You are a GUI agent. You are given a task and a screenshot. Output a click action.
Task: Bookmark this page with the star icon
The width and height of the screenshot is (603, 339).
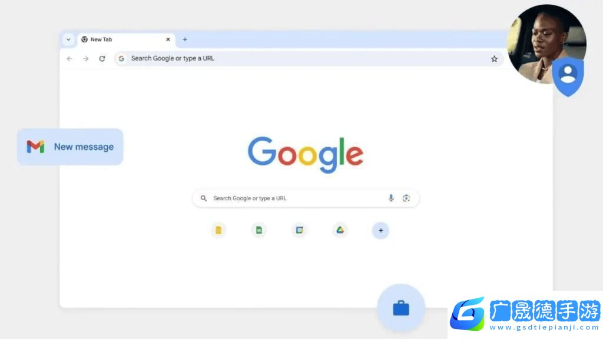click(494, 59)
